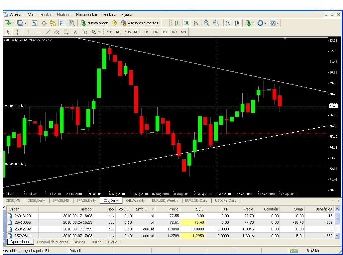
Task: Toggle chart shift from right border
Action: [x=237, y=23]
